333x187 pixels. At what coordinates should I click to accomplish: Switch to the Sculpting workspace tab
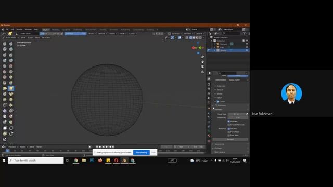coord(66,30)
